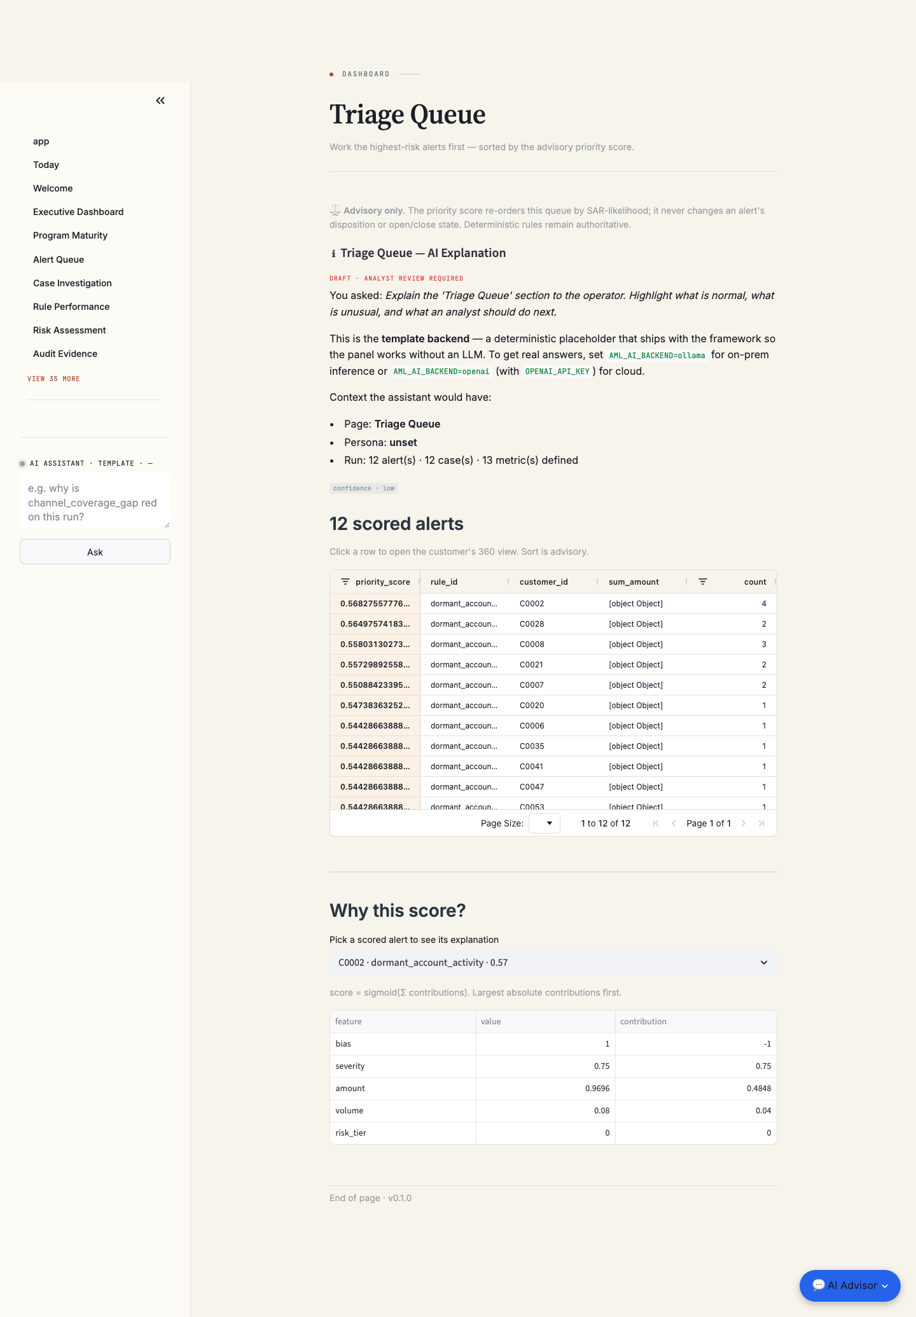Open the app page in sidebar

(x=41, y=141)
